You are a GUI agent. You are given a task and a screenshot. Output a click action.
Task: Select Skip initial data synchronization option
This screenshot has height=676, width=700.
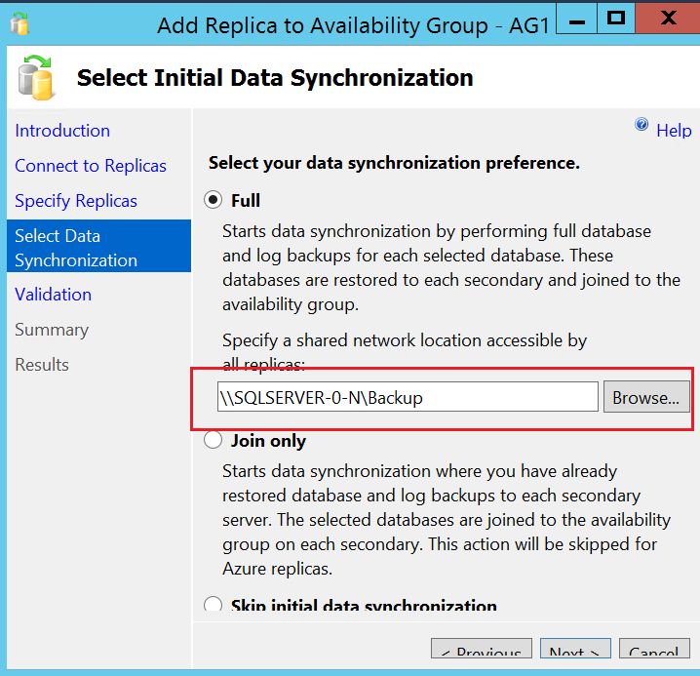point(214,606)
